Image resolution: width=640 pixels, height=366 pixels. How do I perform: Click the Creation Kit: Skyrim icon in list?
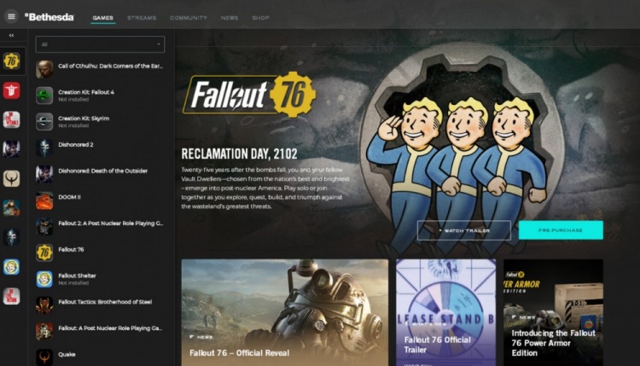(44, 122)
